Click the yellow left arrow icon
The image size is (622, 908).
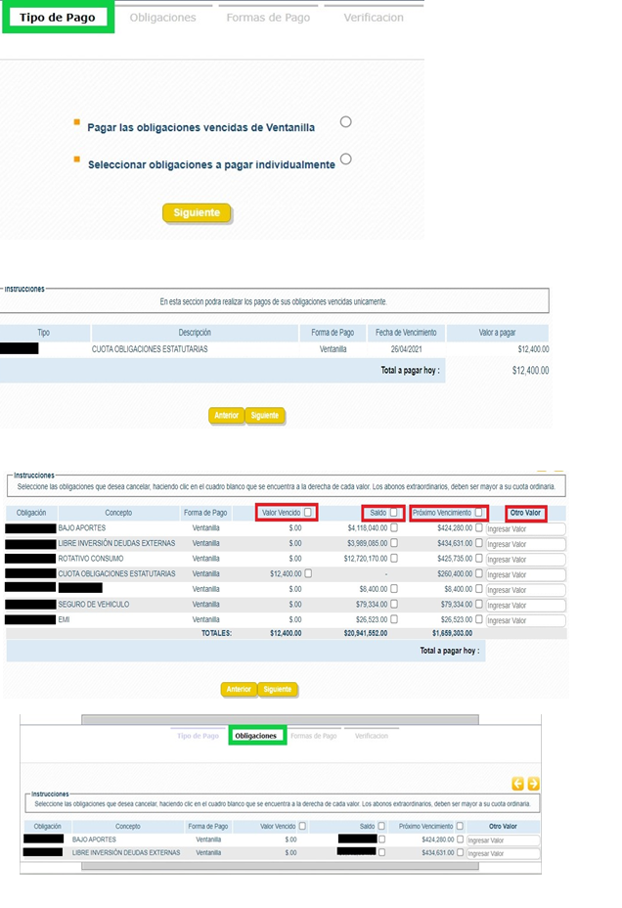518,784
